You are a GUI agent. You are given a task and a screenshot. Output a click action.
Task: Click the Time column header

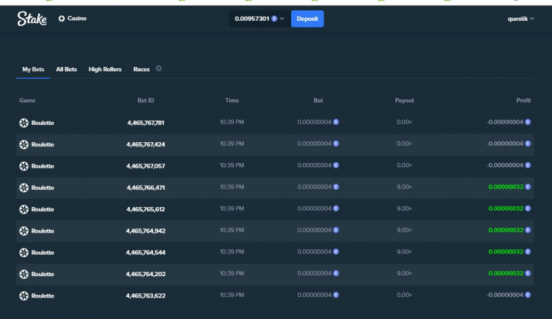(232, 100)
